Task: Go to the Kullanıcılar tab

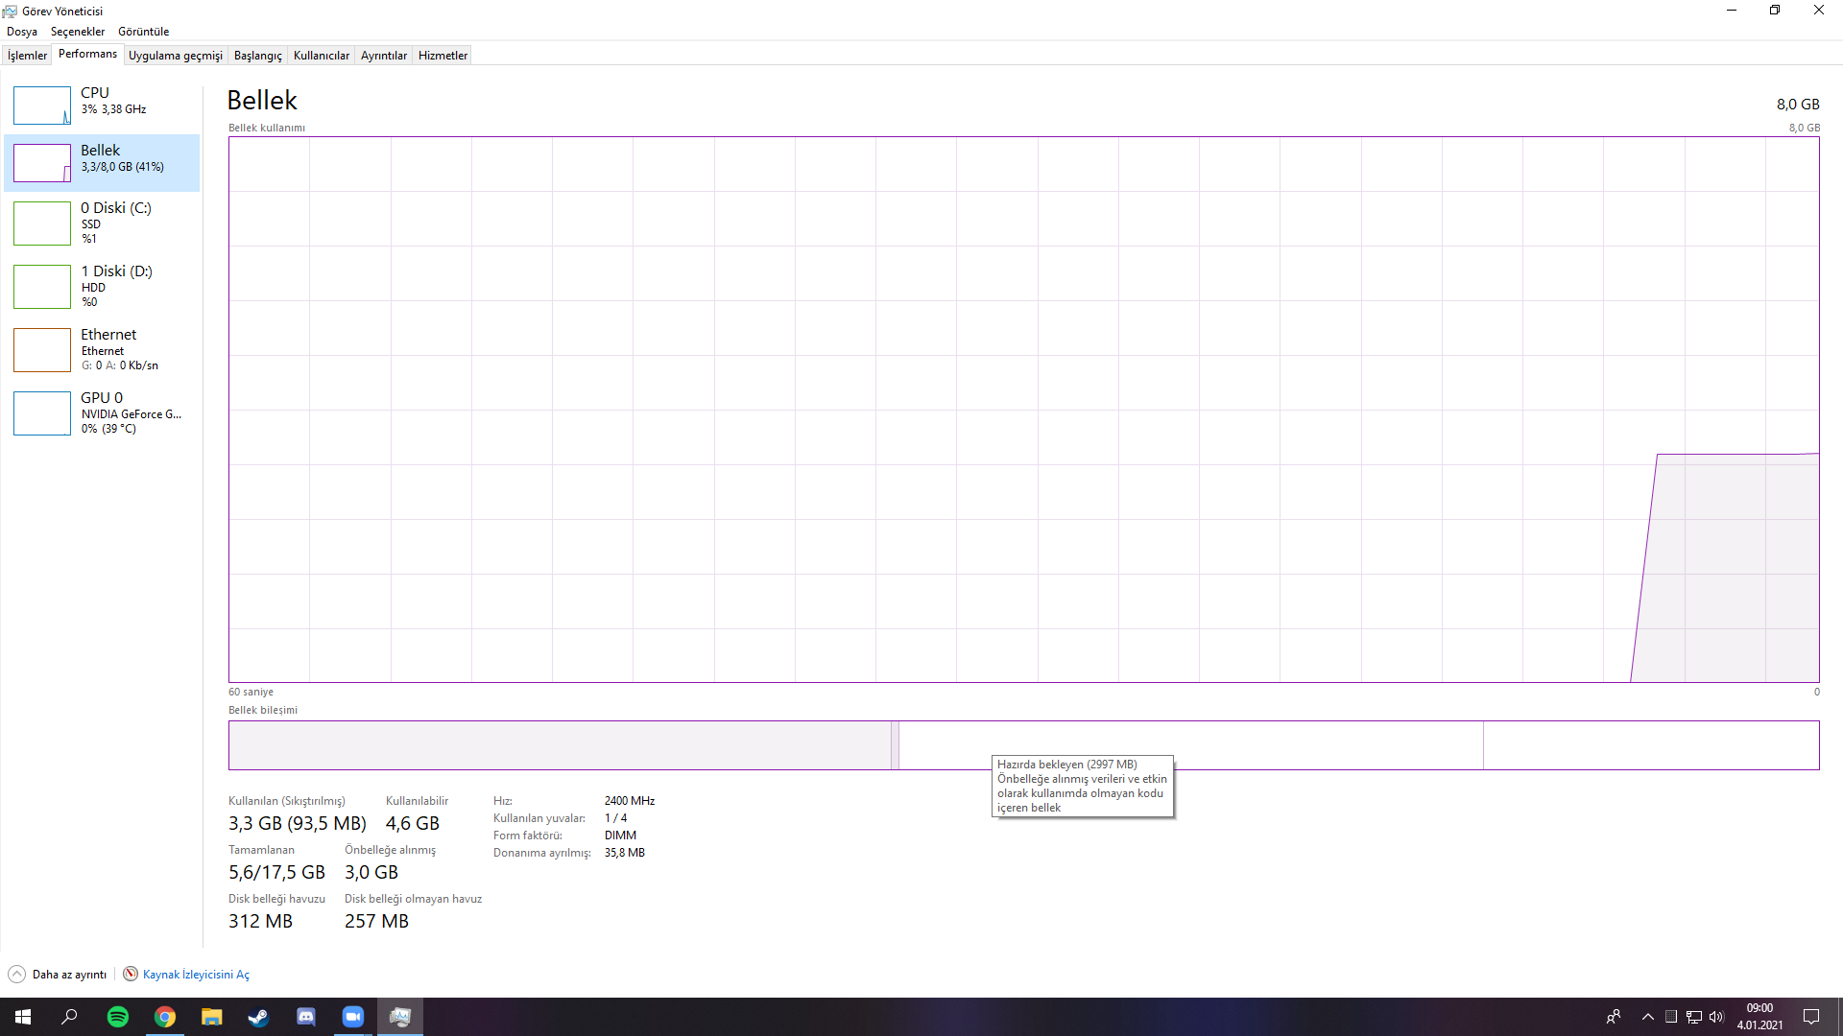Action: click(322, 56)
